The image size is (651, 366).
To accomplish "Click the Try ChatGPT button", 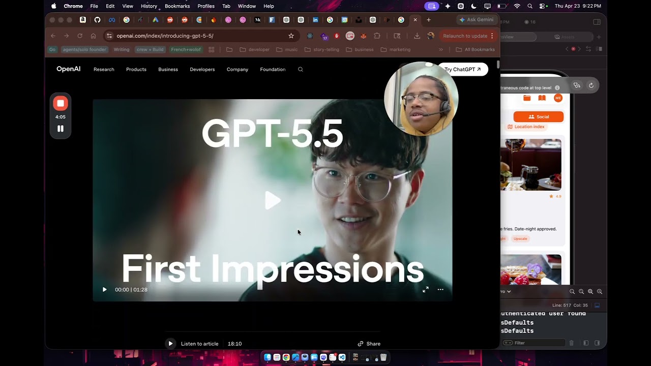I will click(x=462, y=69).
